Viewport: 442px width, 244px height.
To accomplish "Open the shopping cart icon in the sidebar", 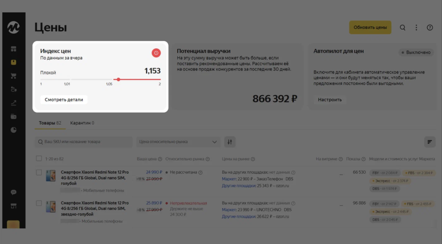I will point(14,76).
